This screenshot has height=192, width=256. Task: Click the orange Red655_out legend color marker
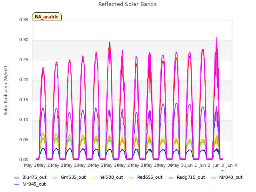(132, 178)
